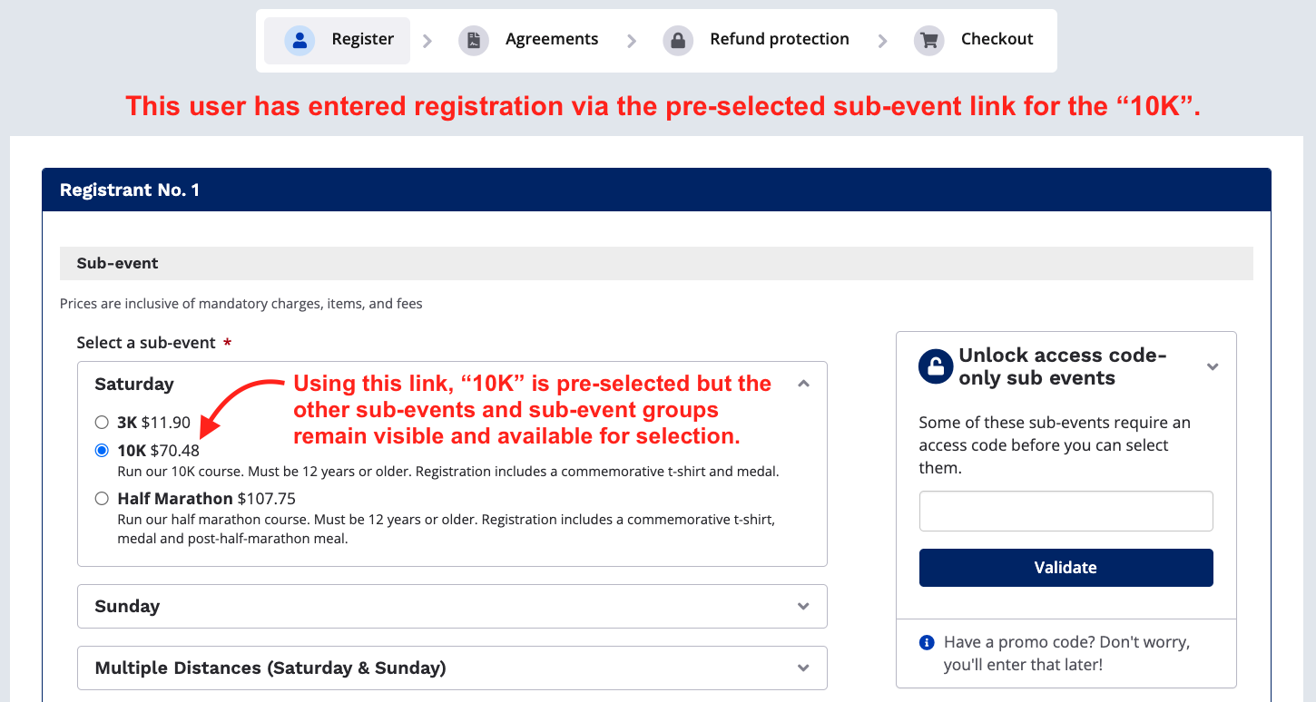
Task: Click the Agreements document icon
Action: [x=474, y=41]
